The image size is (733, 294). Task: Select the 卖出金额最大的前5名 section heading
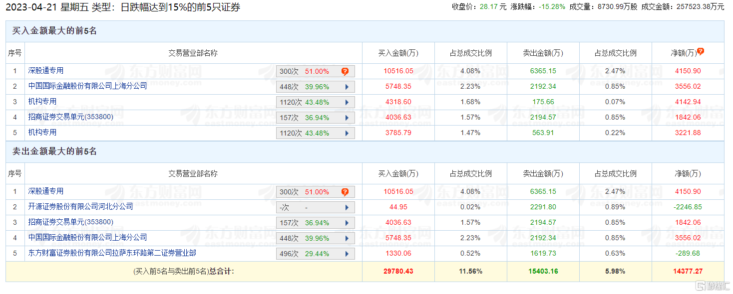(54, 151)
